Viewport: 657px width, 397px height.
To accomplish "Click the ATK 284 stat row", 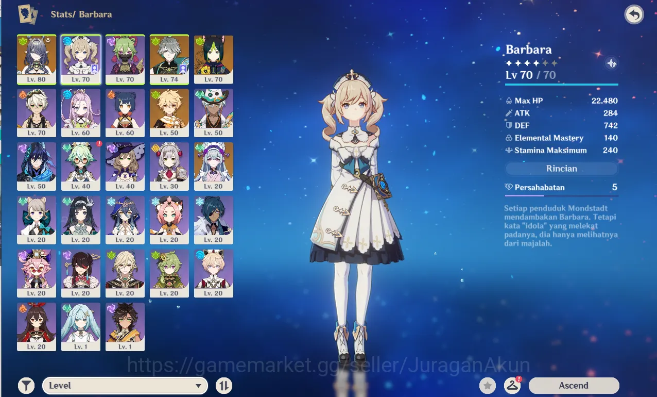I will [562, 113].
